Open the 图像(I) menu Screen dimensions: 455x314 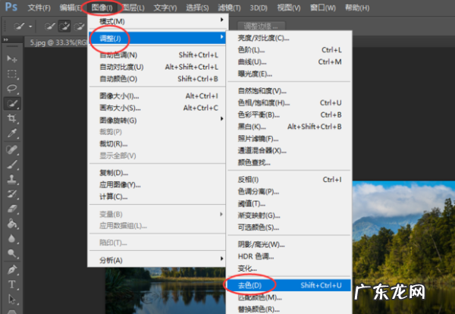point(102,8)
